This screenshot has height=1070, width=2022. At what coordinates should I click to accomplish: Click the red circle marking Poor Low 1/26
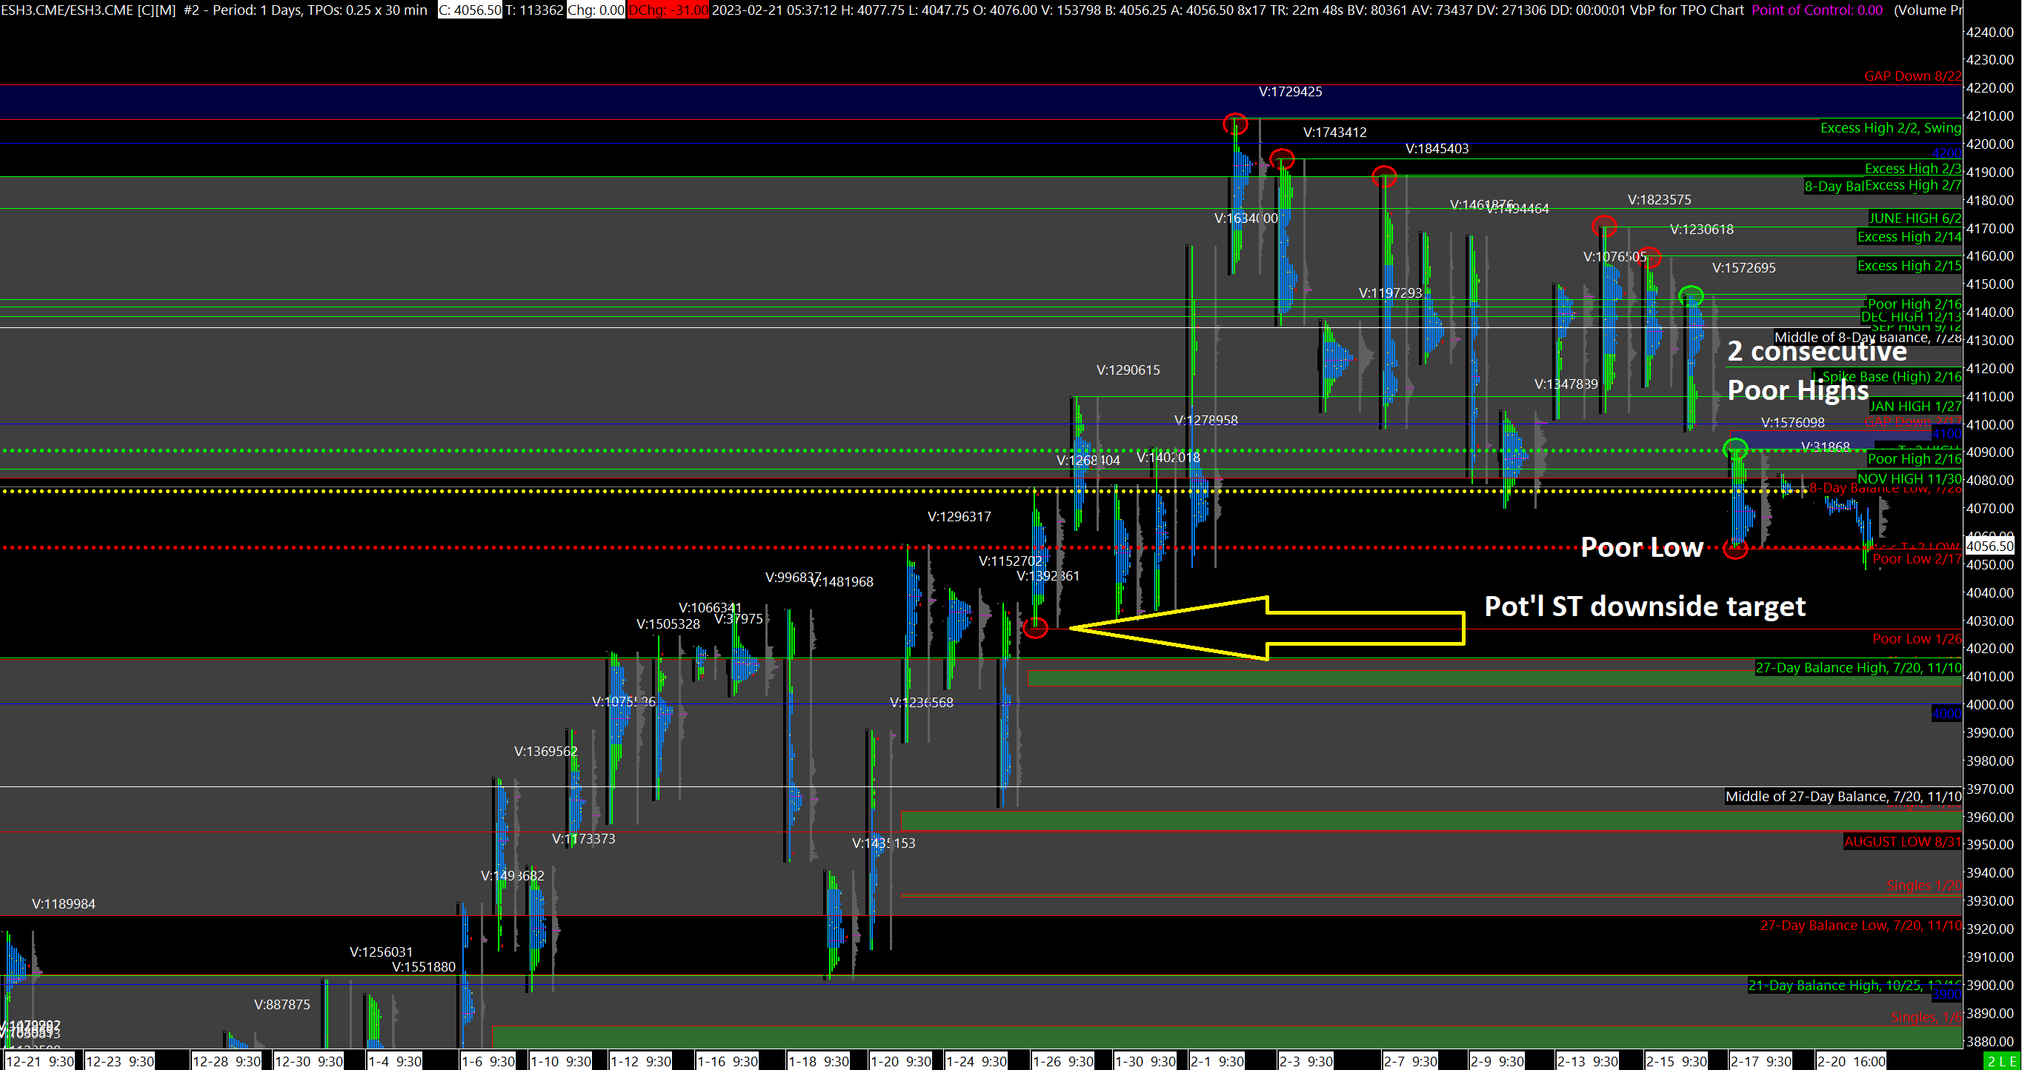tap(1035, 628)
